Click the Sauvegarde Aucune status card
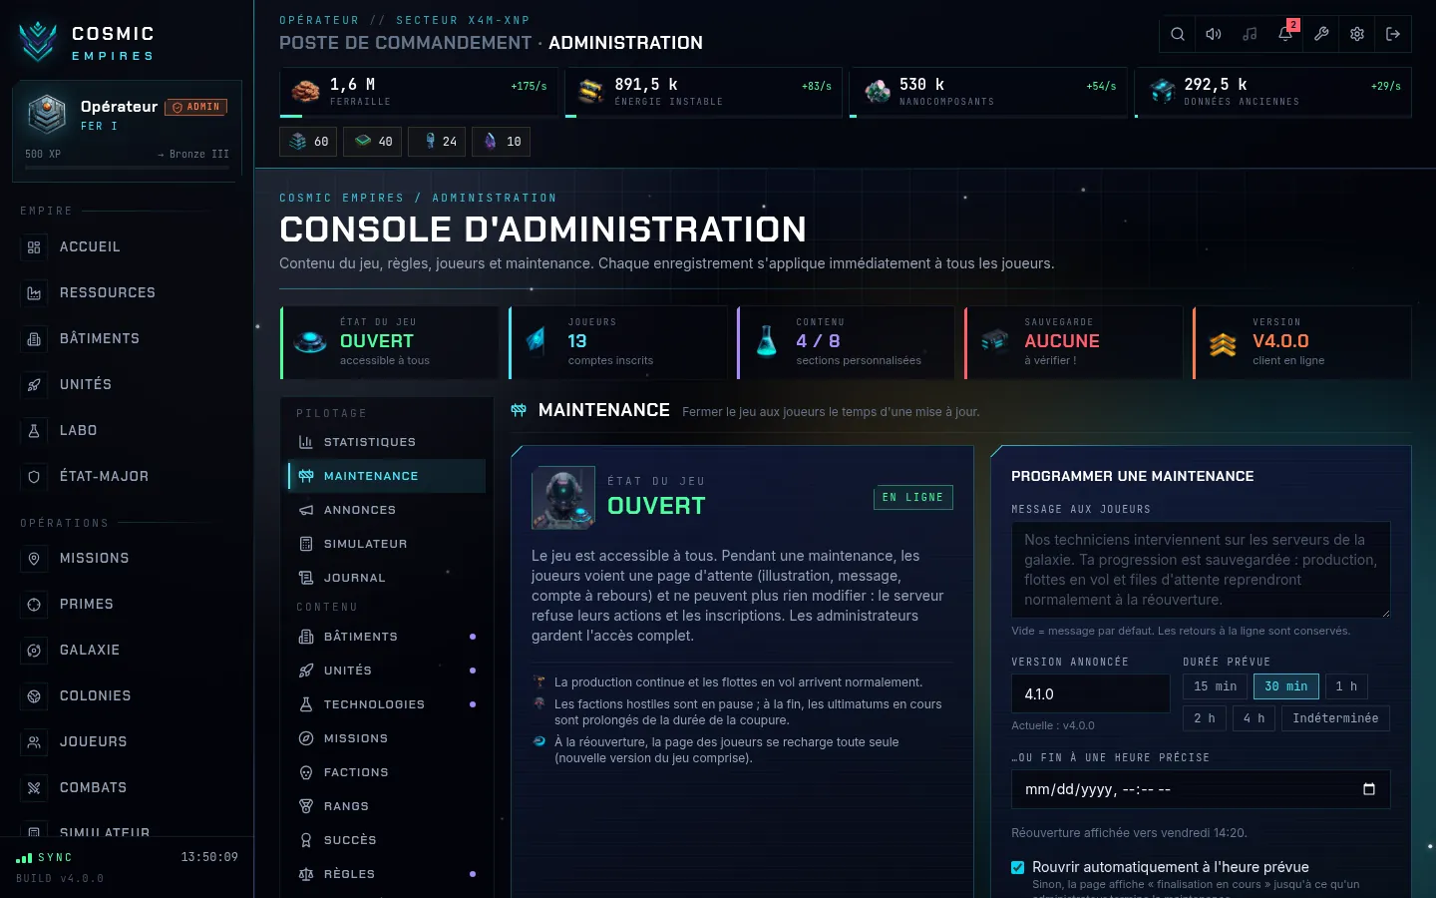The height and width of the screenshot is (898, 1436). pos(1074,342)
